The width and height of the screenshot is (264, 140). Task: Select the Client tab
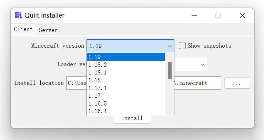pos(23,29)
